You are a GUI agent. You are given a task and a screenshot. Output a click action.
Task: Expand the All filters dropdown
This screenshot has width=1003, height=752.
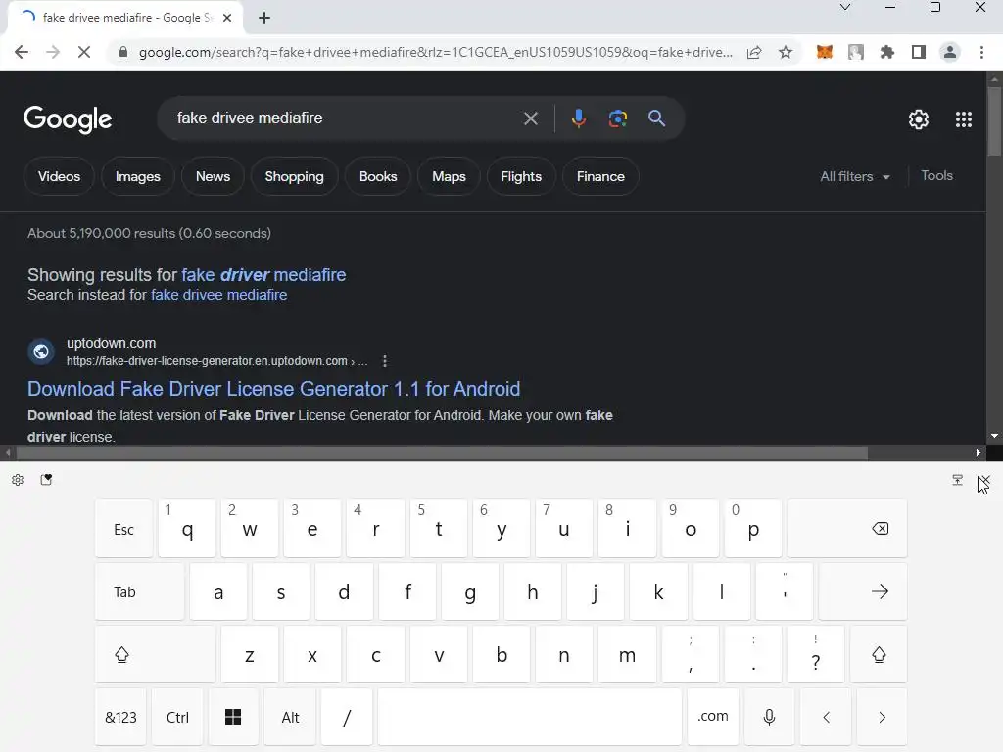coord(854,176)
